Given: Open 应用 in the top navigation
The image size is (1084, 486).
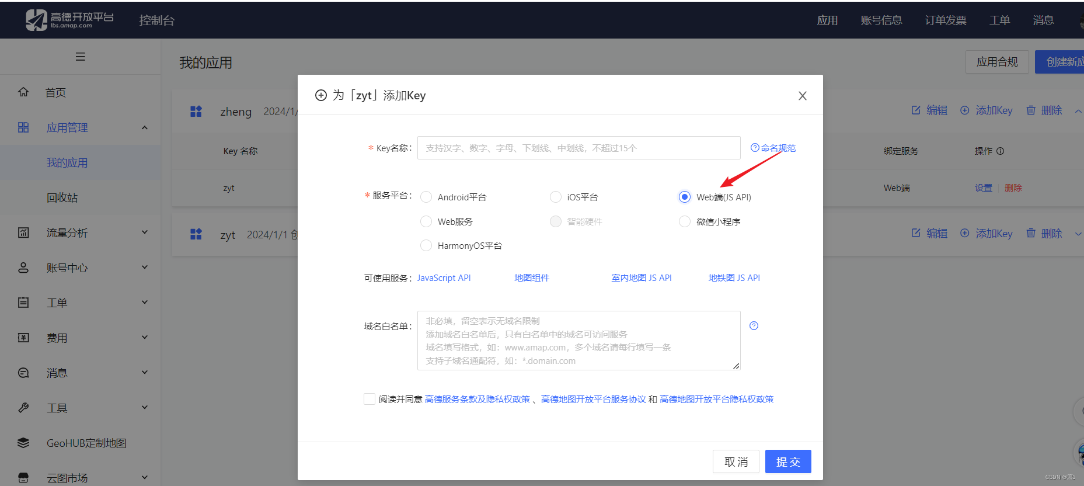Looking at the screenshot, I should pyautogui.click(x=827, y=20).
